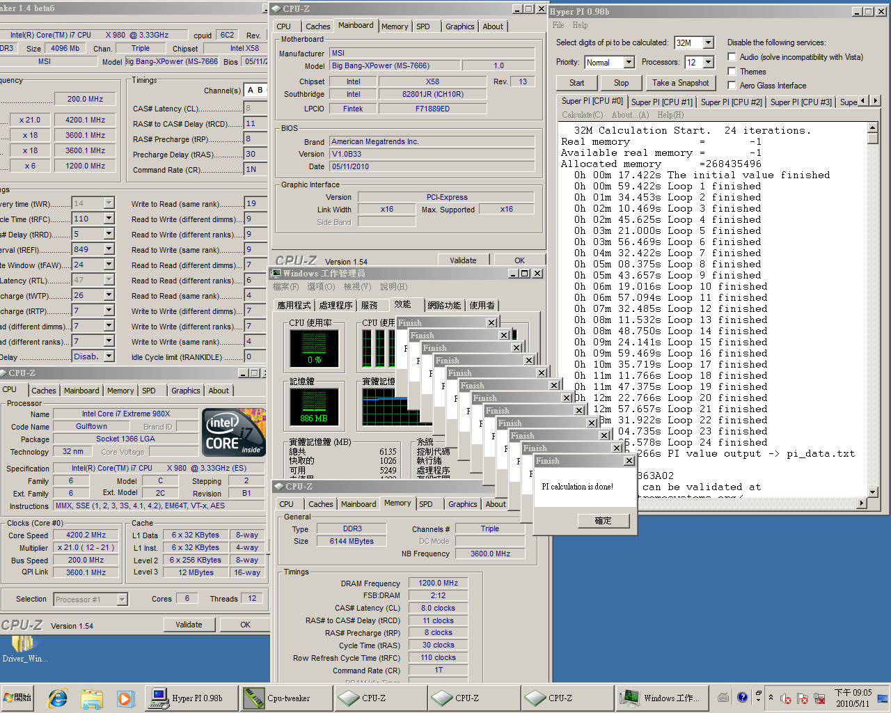Click the RAS# to CAS# Delay field showing 11
This screenshot has height=713, width=891.
point(255,123)
